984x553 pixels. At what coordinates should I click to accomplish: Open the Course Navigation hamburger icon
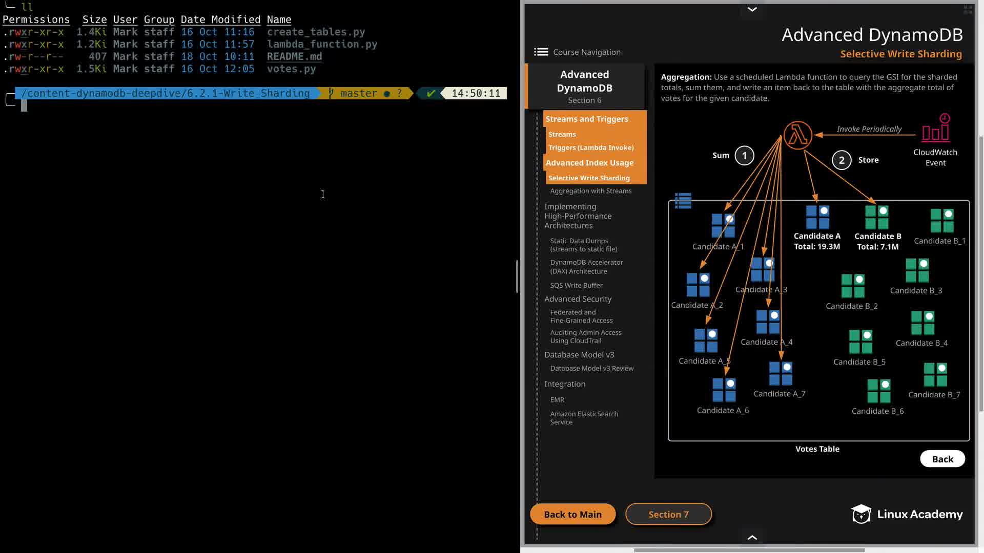point(541,52)
